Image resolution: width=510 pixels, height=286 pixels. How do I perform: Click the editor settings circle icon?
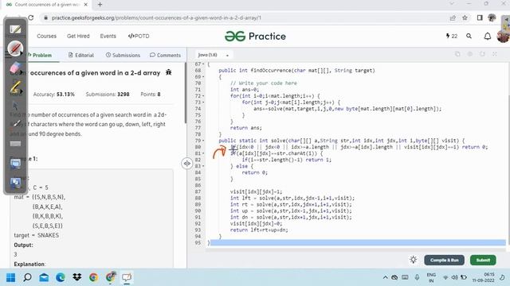(x=469, y=54)
